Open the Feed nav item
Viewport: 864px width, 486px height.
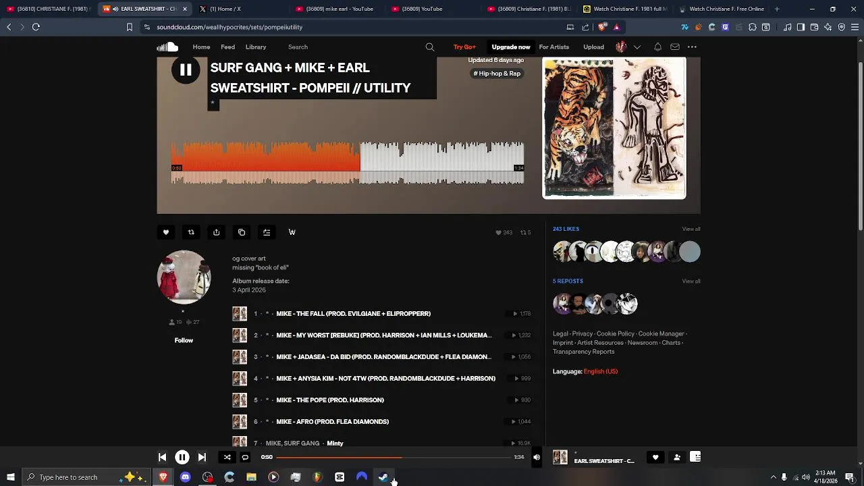click(227, 47)
